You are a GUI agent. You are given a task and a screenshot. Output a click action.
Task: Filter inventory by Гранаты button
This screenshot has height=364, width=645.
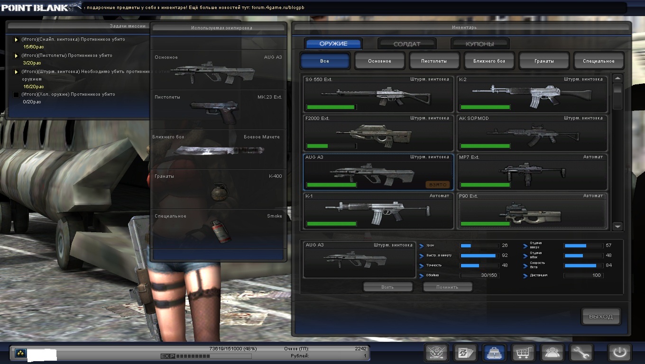coord(544,61)
